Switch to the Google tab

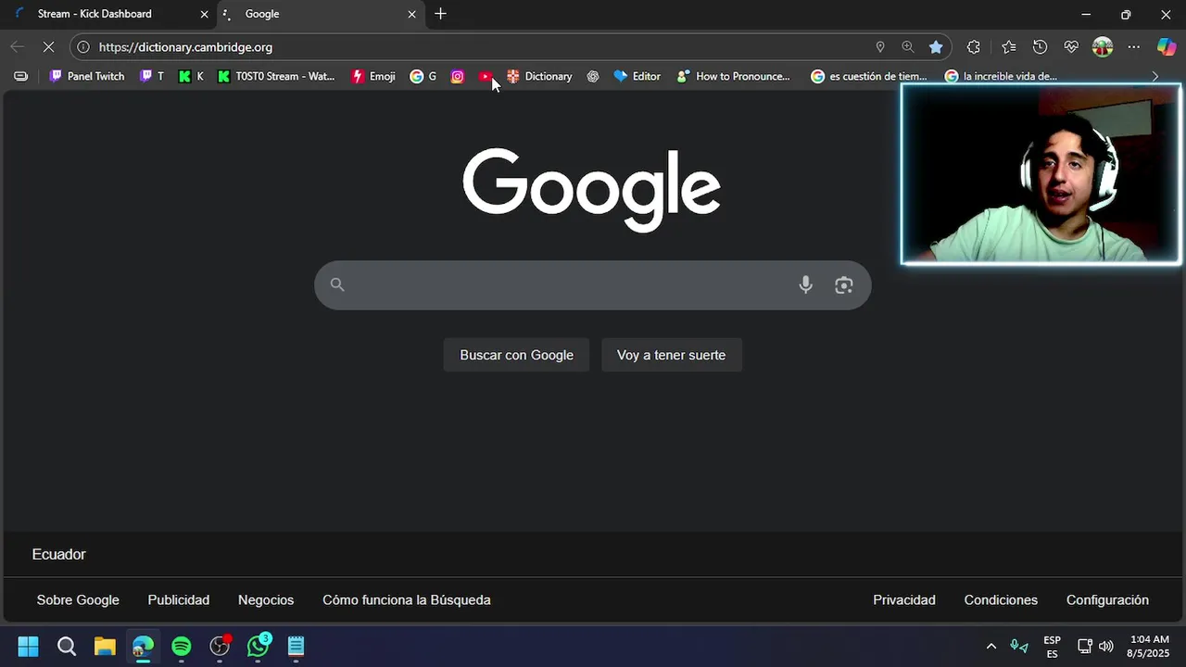[x=320, y=14]
